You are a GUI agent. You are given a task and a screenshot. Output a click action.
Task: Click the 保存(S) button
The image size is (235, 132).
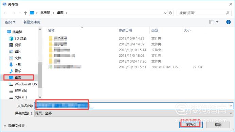click(191, 125)
